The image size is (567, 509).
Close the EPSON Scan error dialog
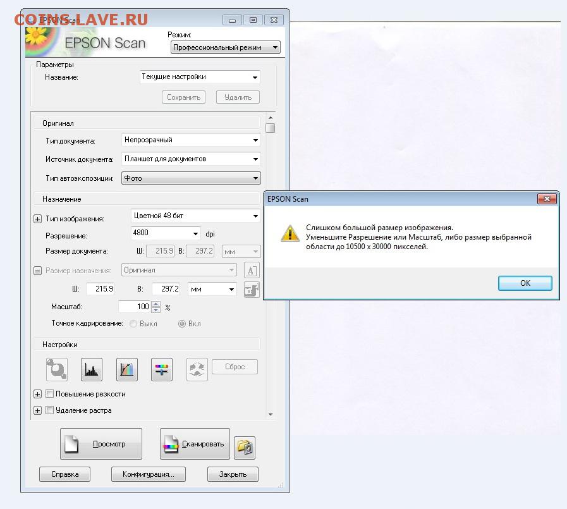point(547,199)
